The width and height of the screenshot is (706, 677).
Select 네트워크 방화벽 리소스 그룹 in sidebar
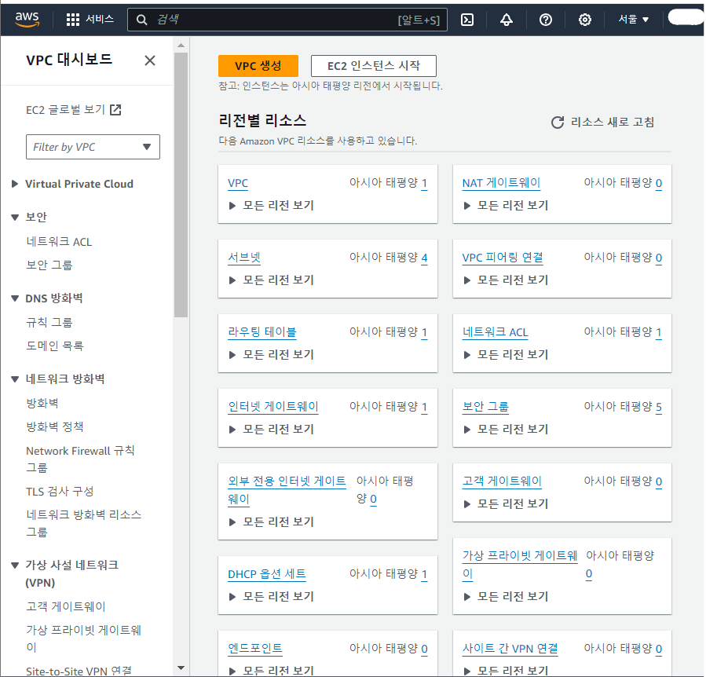click(x=84, y=523)
